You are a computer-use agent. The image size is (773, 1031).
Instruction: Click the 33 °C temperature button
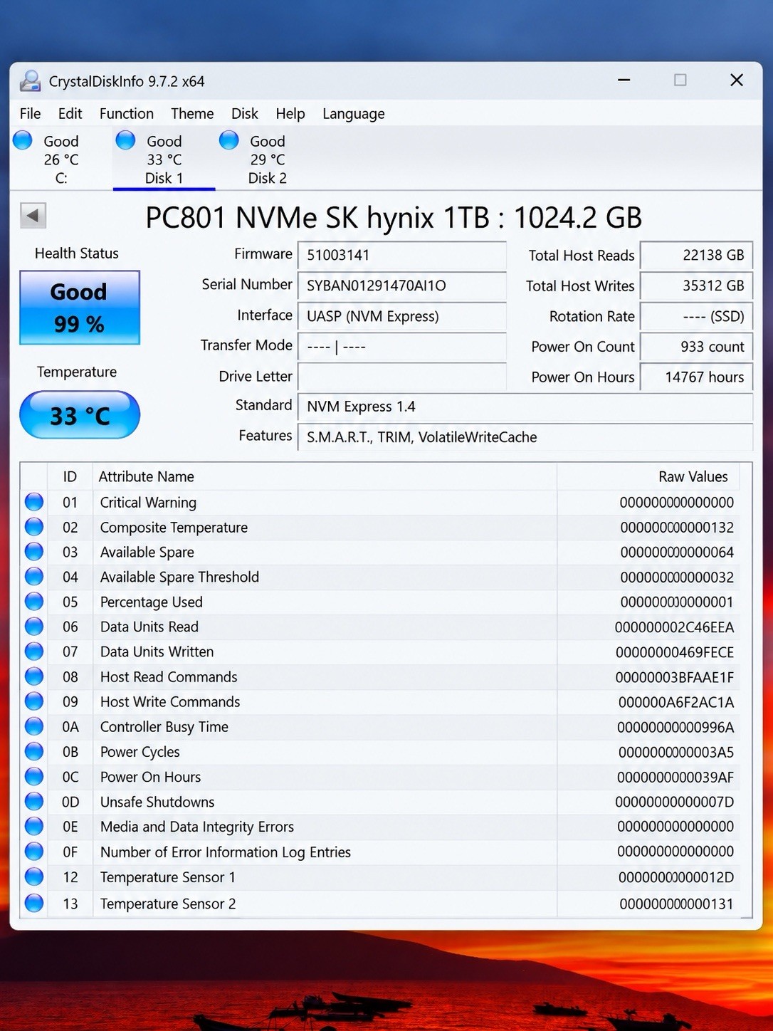pyautogui.click(x=80, y=415)
